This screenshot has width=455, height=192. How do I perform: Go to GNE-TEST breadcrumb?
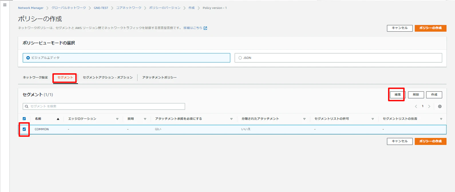(x=101, y=8)
